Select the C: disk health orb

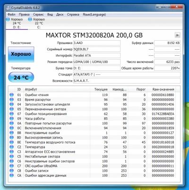pos(30,19)
